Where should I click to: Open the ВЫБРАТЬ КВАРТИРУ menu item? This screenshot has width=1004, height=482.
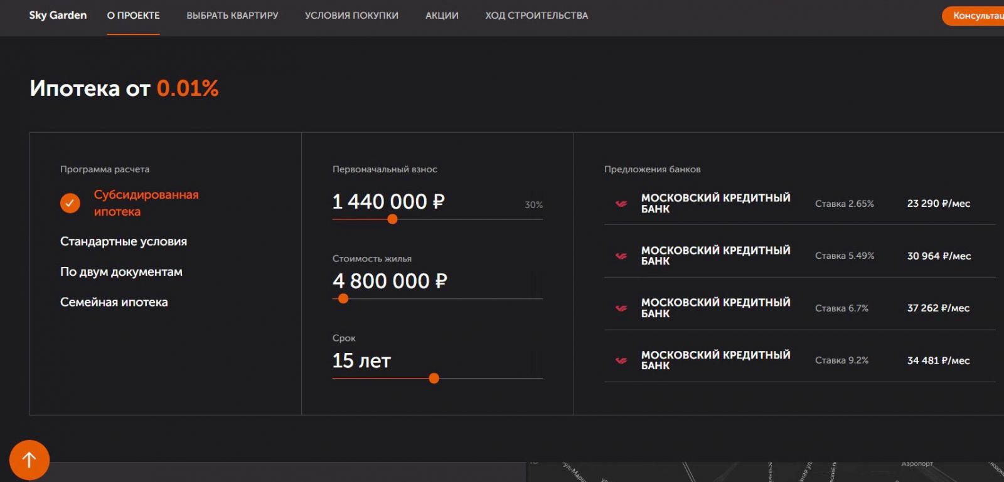coord(232,16)
